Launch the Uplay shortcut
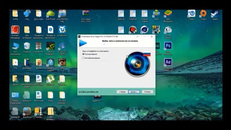231x130 pixels. pos(191,15)
